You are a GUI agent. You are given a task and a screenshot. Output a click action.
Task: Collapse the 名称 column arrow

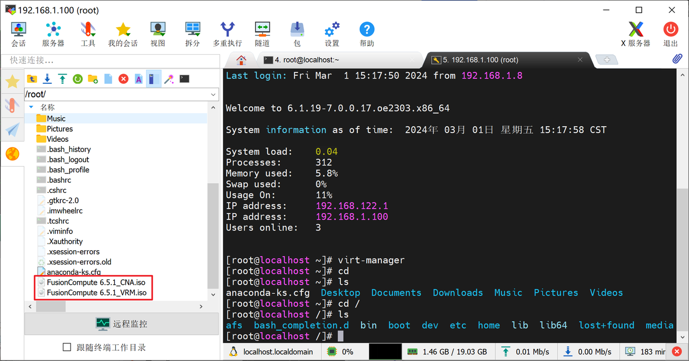(x=31, y=107)
